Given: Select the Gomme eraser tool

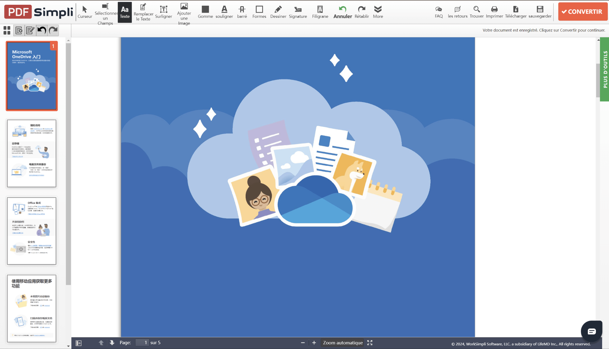Looking at the screenshot, I should pos(205,12).
